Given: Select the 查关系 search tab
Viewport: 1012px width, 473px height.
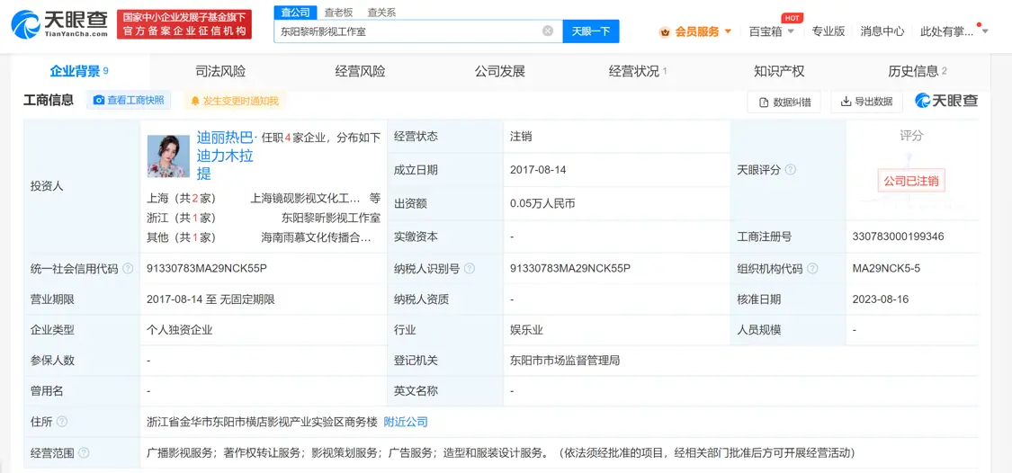Looking at the screenshot, I should click(x=381, y=13).
